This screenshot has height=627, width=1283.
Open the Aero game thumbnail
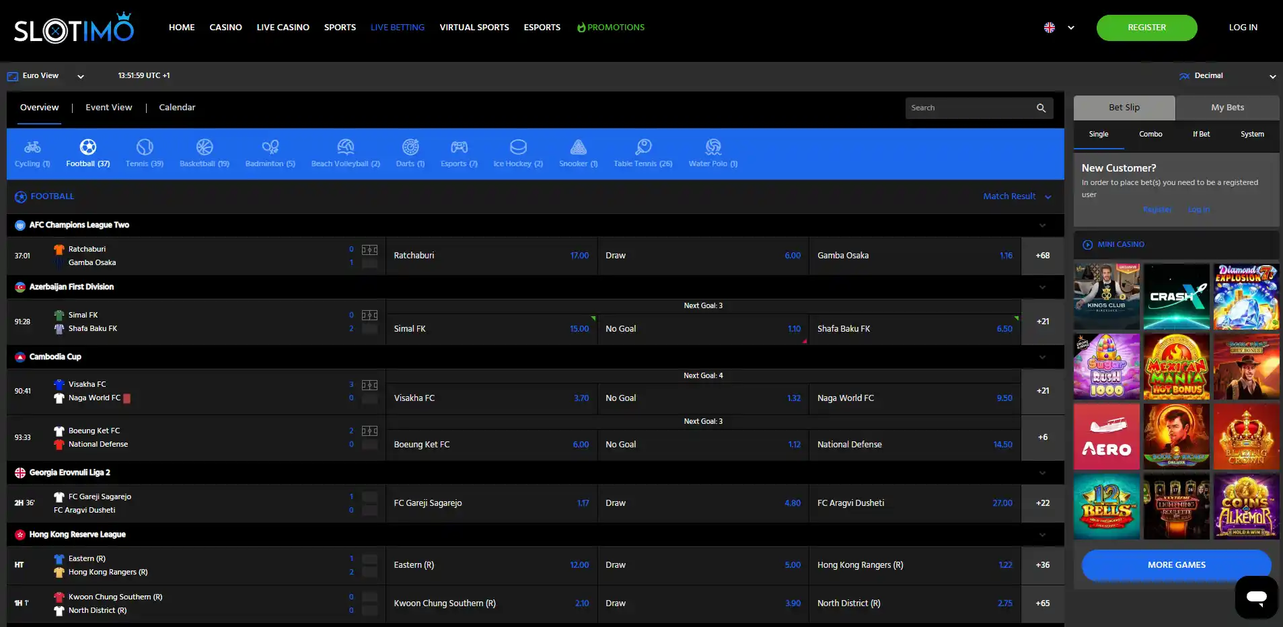[x=1107, y=437]
